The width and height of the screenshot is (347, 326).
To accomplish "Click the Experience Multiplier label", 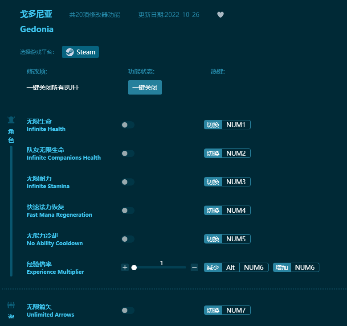I will click(x=55, y=272).
